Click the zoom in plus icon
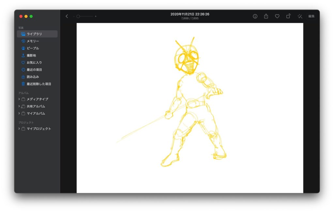Image resolution: width=334 pixels, height=212 pixels. [96, 16]
